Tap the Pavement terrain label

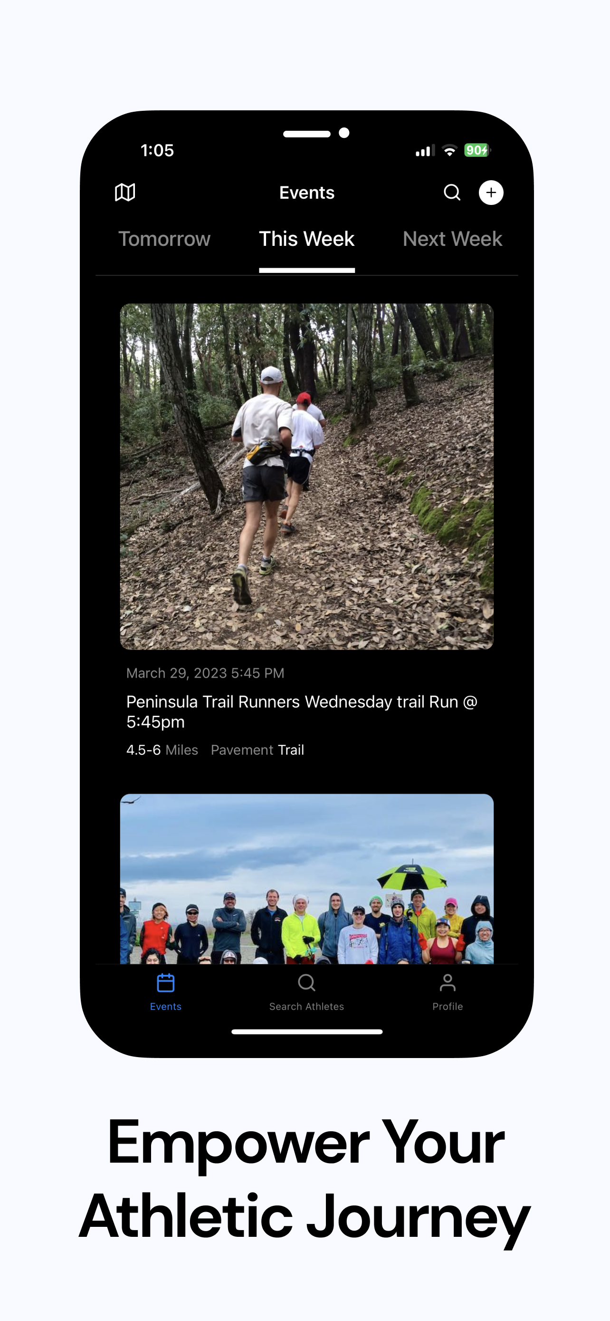[x=242, y=750]
